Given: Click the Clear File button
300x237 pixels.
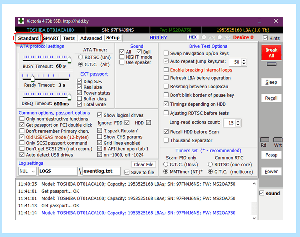Looking at the screenshot, I should [x=144, y=164].
